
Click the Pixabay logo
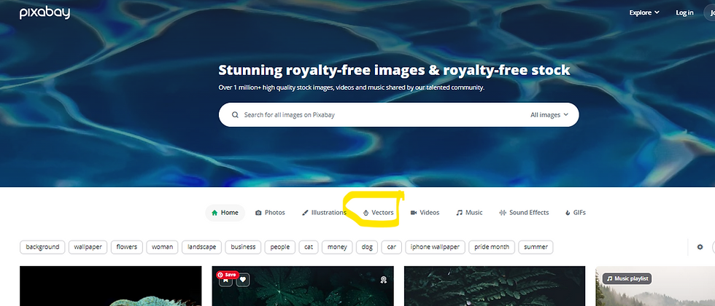(x=45, y=13)
